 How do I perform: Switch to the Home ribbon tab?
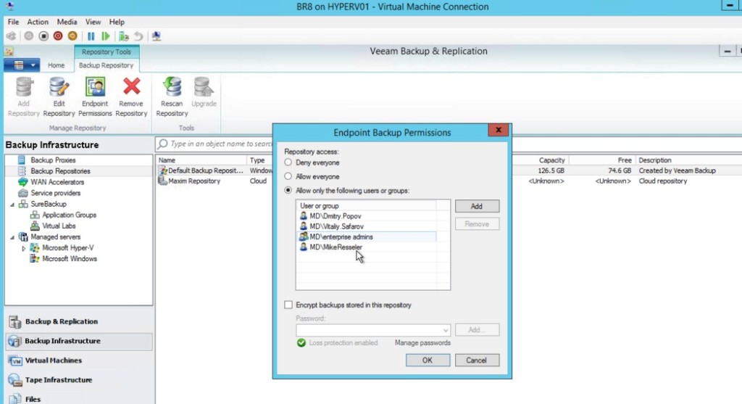click(56, 65)
